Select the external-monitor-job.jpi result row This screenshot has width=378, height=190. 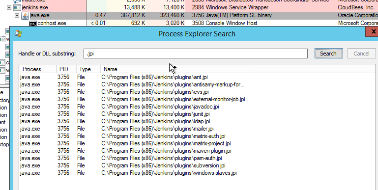click(x=135, y=99)
